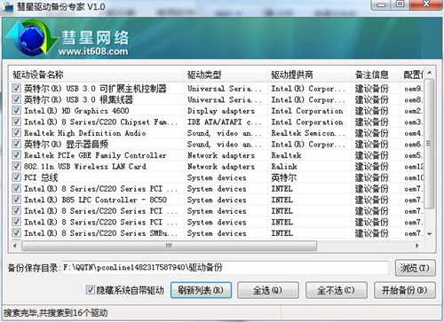Click horizontal scrollbar left arrow
Image resolution: width=444 pixels, height=322 pixels.
[14, 246]
